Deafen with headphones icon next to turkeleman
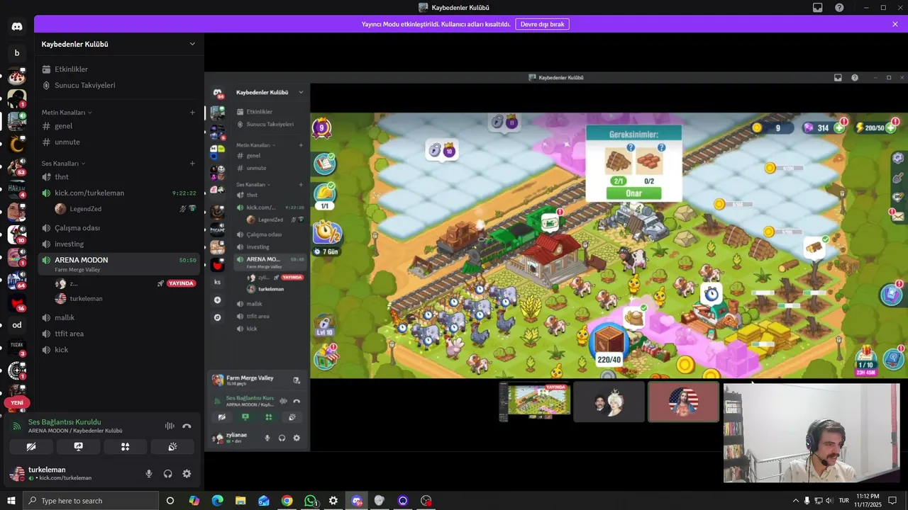 point(168,474)
